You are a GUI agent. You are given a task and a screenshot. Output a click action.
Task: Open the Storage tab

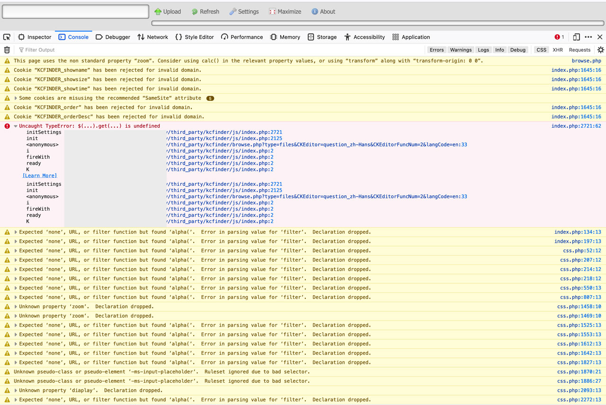(322, 37)
